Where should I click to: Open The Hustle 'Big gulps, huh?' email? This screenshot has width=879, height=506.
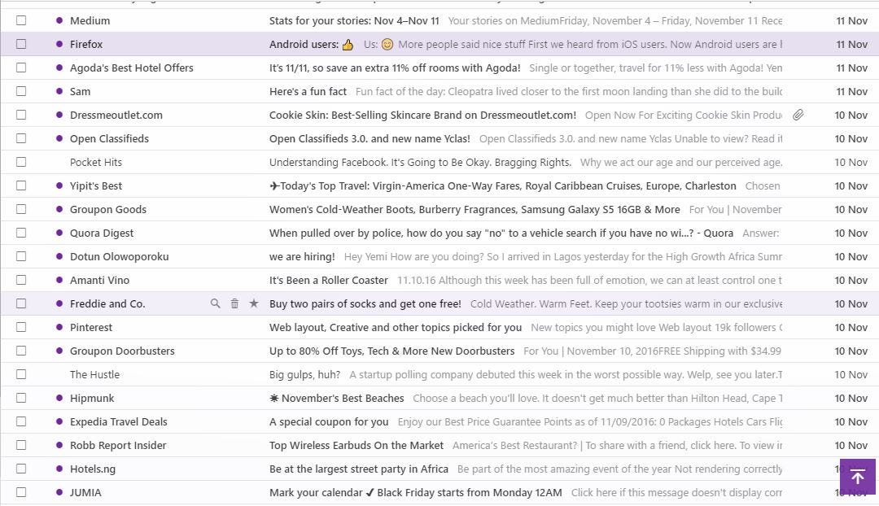304,374
